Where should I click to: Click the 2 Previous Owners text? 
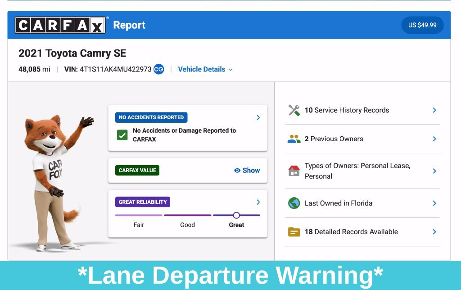point(334,139)
